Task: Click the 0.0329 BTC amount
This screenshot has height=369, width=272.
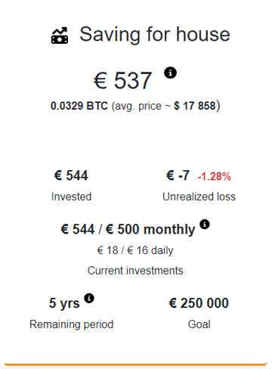Action: (x=79, y=106)
